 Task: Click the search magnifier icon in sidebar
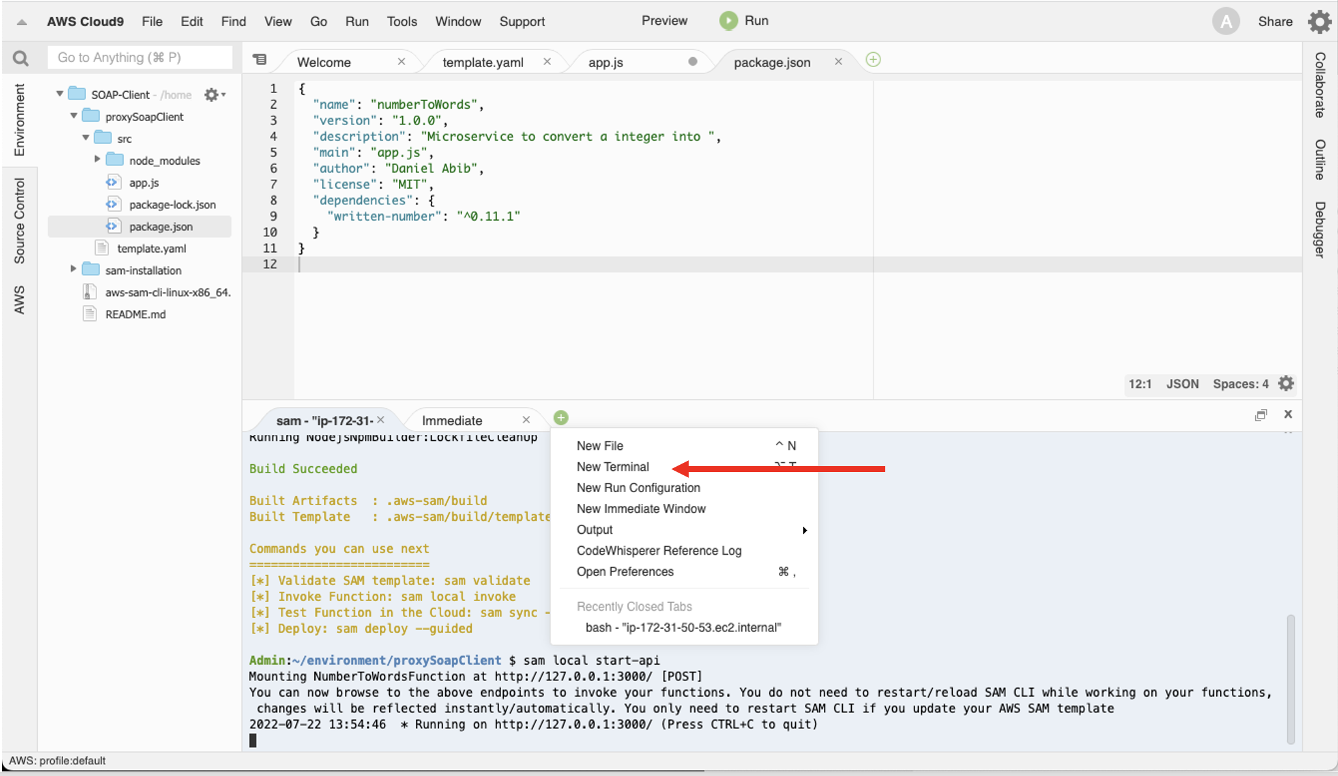[21, 59]
